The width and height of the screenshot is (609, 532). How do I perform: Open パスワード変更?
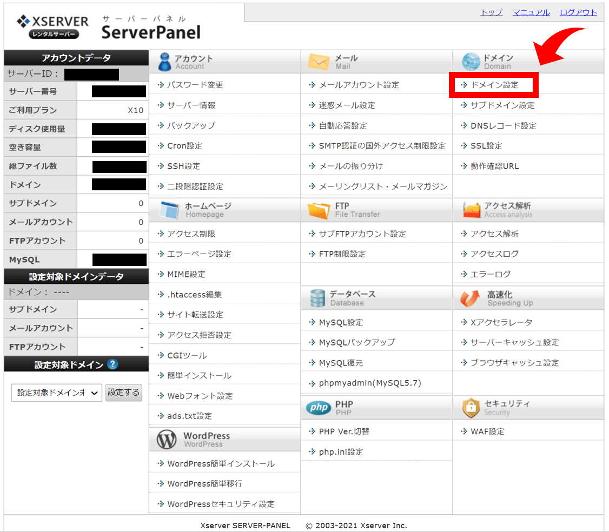(195, 85)
